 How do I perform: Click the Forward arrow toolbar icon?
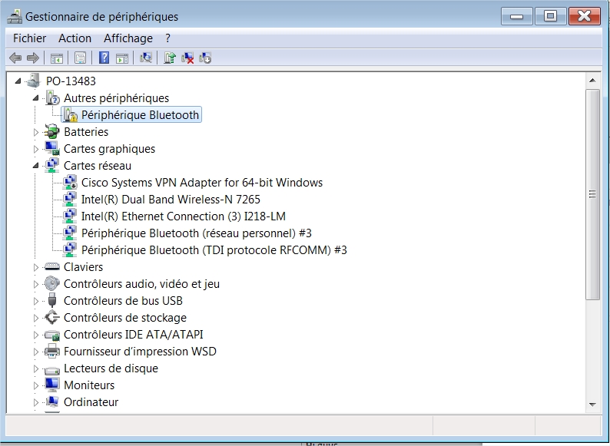pyautogui.click(x=33, y=58)
